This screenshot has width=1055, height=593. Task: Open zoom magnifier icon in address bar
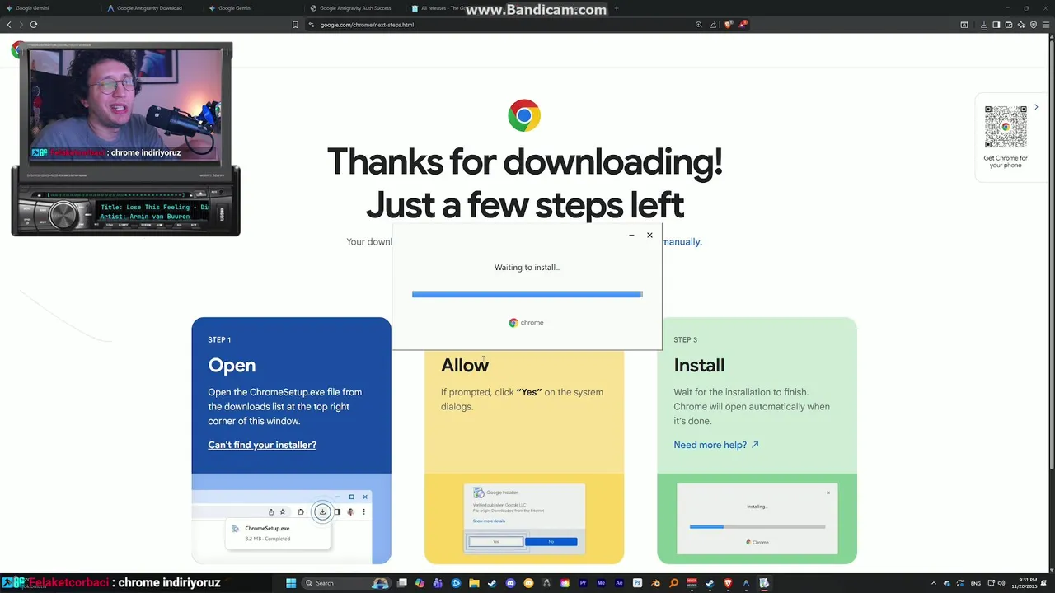(x=699, y=25)
